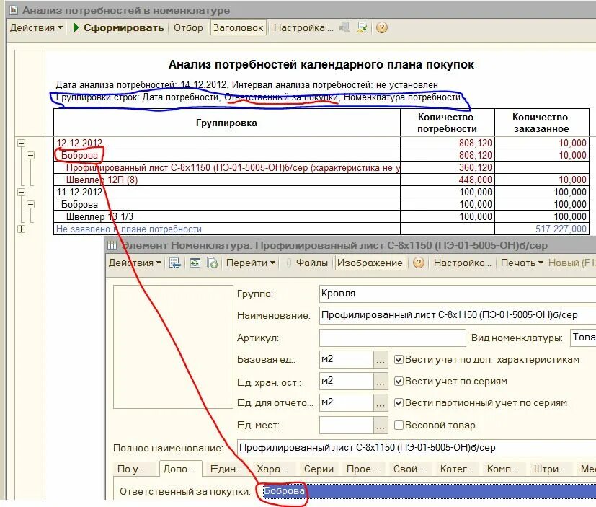Open Действия menu in report window
This screenshot has width=596, height=507.
click(36, 27)
